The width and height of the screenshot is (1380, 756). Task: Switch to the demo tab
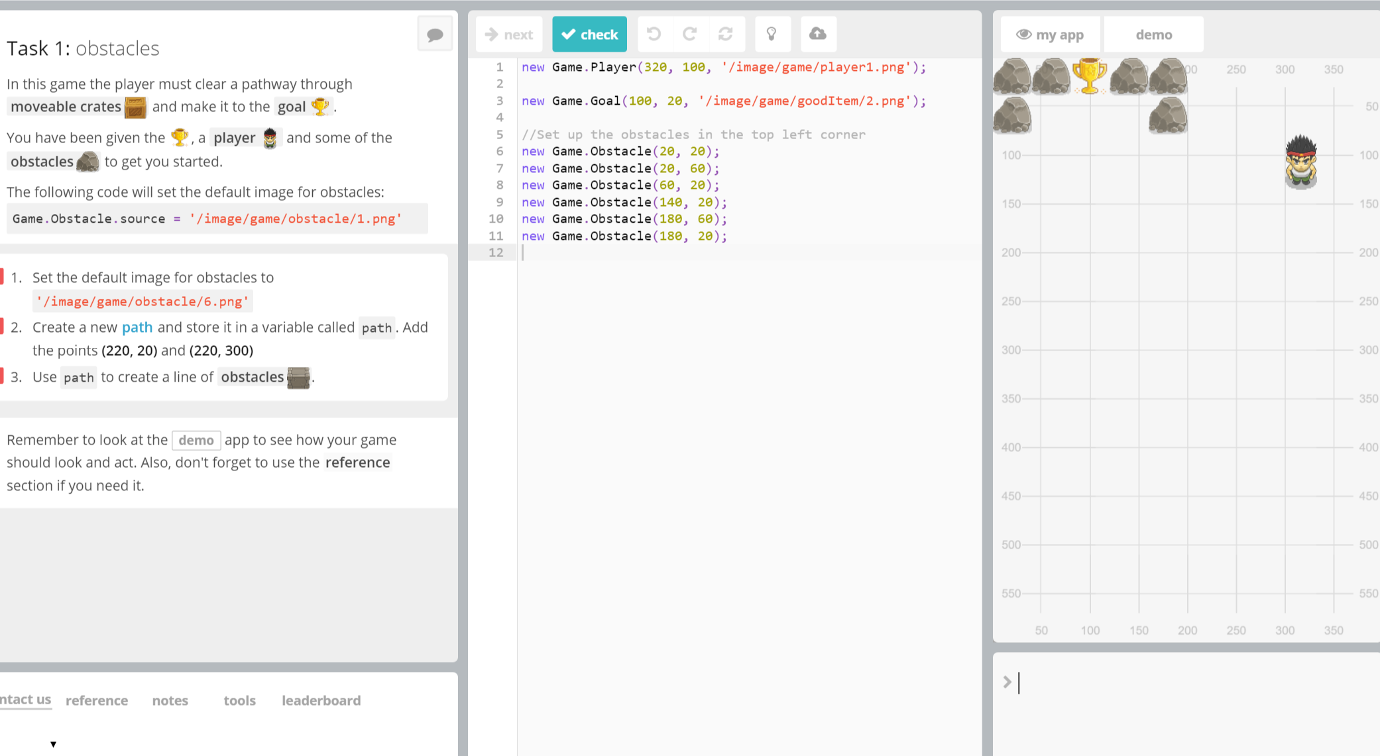click(x=1153, y=34)
